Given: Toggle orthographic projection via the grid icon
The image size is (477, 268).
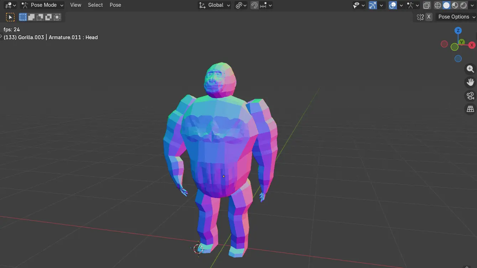Looking at the screenshot, I should [x=470, y=109].
